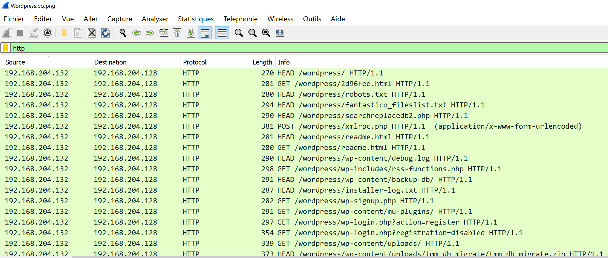Sort by the Info column header
Screen dimensions: 608x258
click(442, 62)
